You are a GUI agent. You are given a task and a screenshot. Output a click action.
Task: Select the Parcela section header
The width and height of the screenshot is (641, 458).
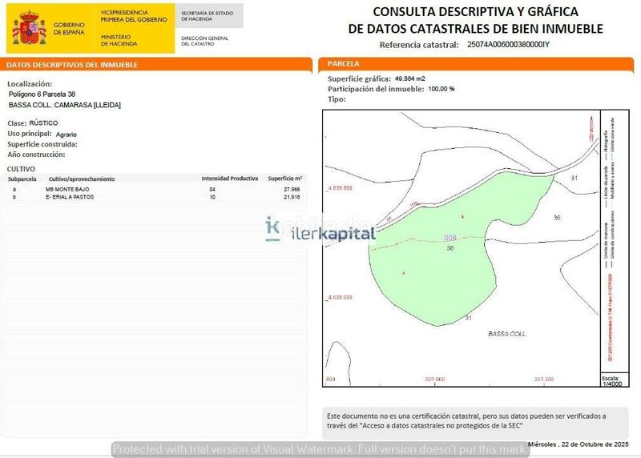click(x=345, y=63)
